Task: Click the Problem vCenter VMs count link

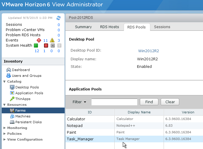Action: coord(59,30)
